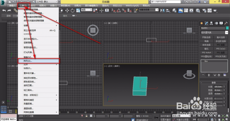This screenshot has height=121, width=230.
Task: Open the Material Editor icon
Action: coord(198,10)
